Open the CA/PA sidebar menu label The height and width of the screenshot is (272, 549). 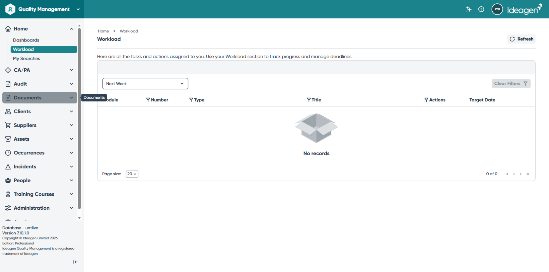click(x=22, y=70)
